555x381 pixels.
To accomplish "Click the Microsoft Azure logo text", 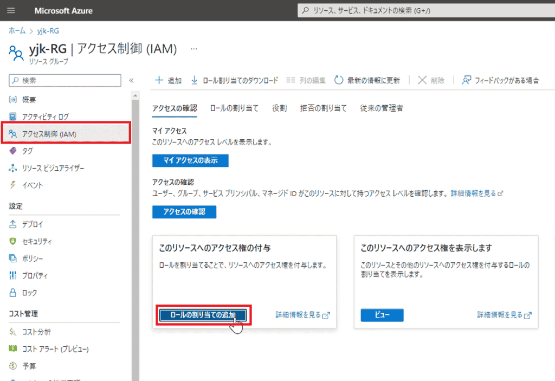I will 63,11.
